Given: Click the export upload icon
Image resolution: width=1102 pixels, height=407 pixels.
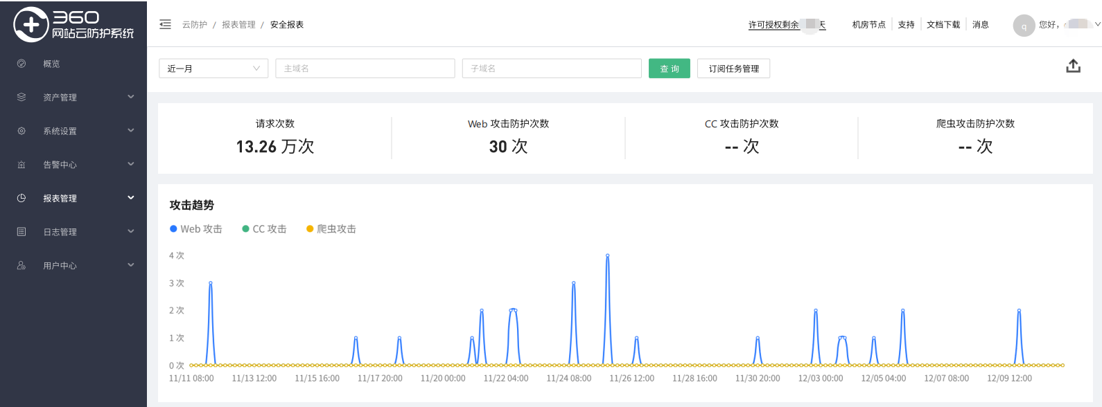Looking at the screenshot, I should click(x=1073, y=66).
